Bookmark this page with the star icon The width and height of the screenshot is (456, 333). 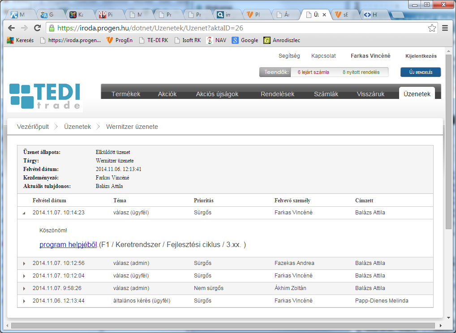pos(432,28)
